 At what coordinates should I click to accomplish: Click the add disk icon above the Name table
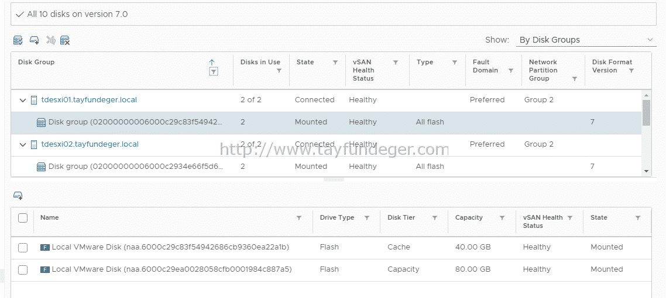[18, 195]
